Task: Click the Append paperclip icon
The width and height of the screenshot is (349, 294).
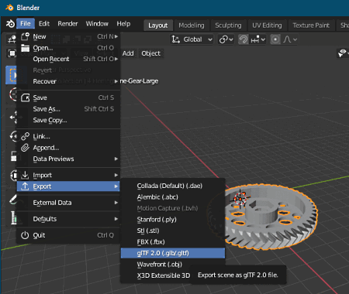Action: (25, 148)
